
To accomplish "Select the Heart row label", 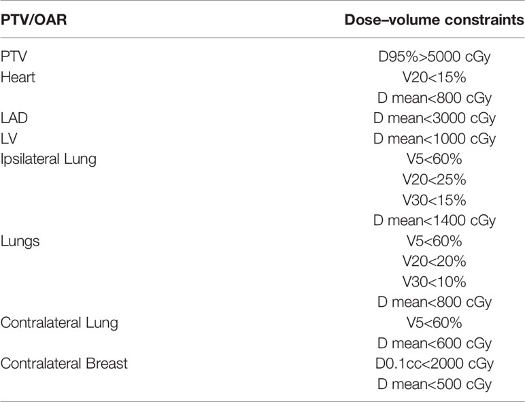I will click(x=18, y=77).
